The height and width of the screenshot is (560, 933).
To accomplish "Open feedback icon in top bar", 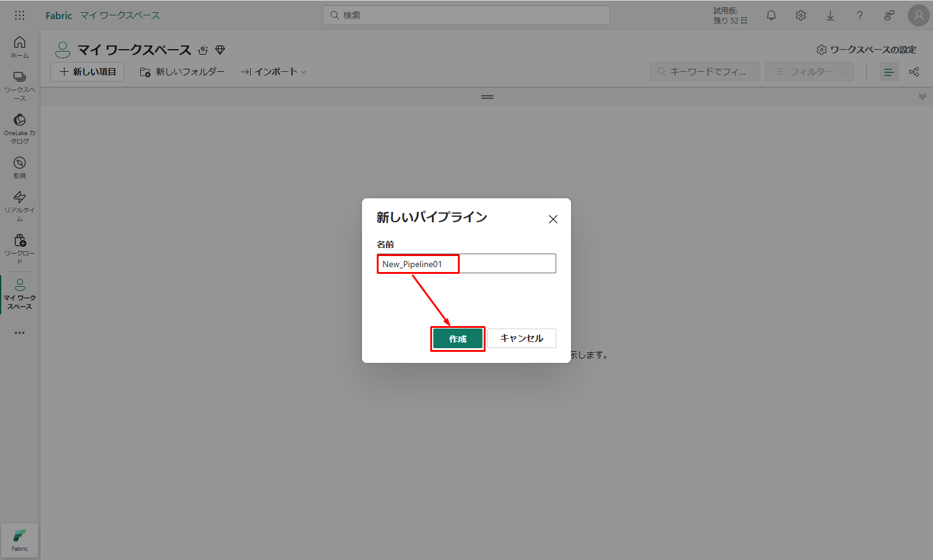I will (889, 15).
